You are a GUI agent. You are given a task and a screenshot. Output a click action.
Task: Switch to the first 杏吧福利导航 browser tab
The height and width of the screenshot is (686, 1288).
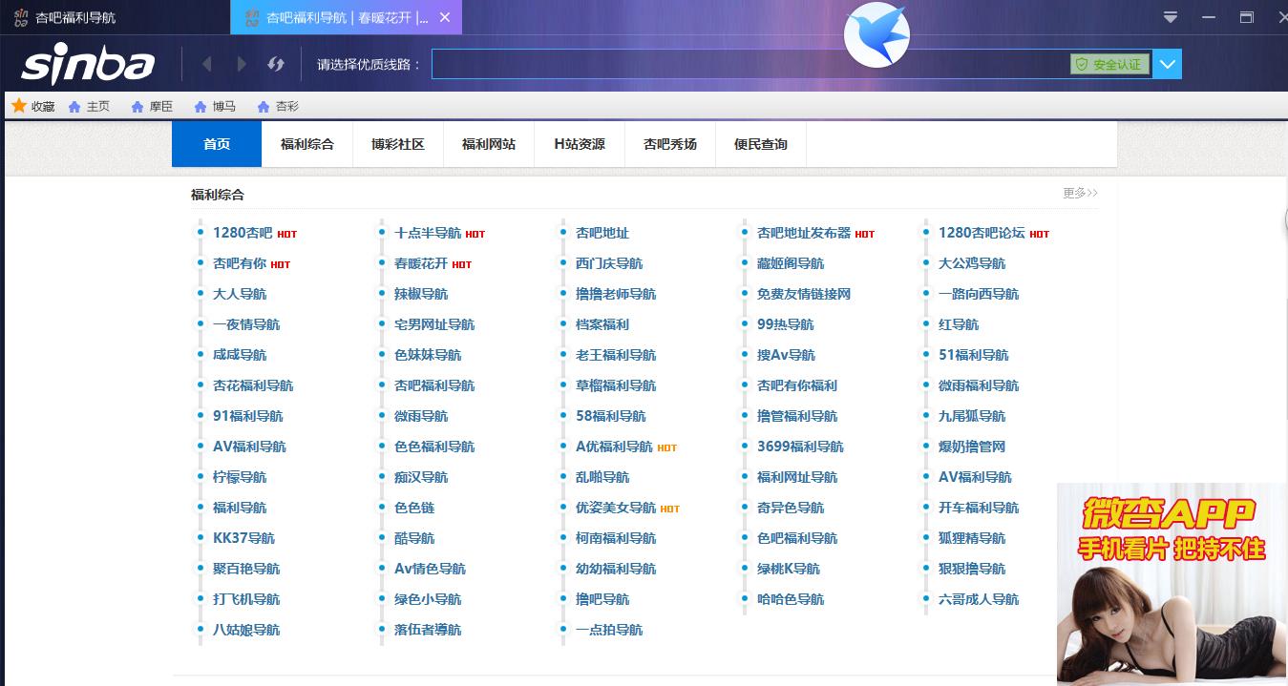click(115, 17)
